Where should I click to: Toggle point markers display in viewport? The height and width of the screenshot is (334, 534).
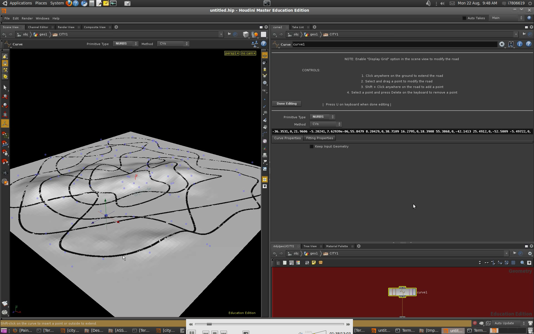pos(265,99)
